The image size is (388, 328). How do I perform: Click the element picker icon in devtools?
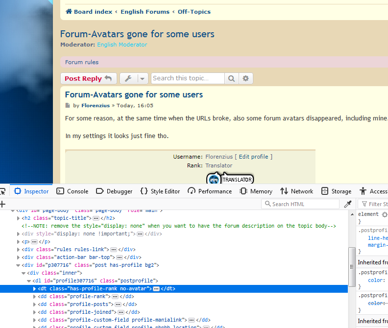2,191
